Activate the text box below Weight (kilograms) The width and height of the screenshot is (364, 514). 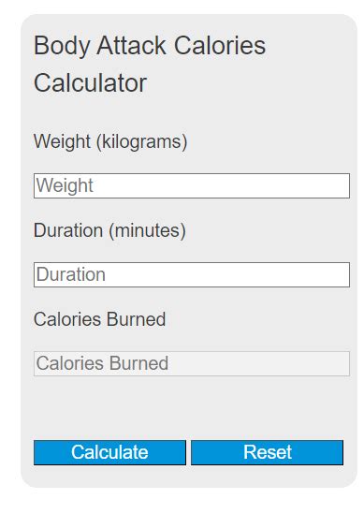pyautogui.click(x=192, y=186)
